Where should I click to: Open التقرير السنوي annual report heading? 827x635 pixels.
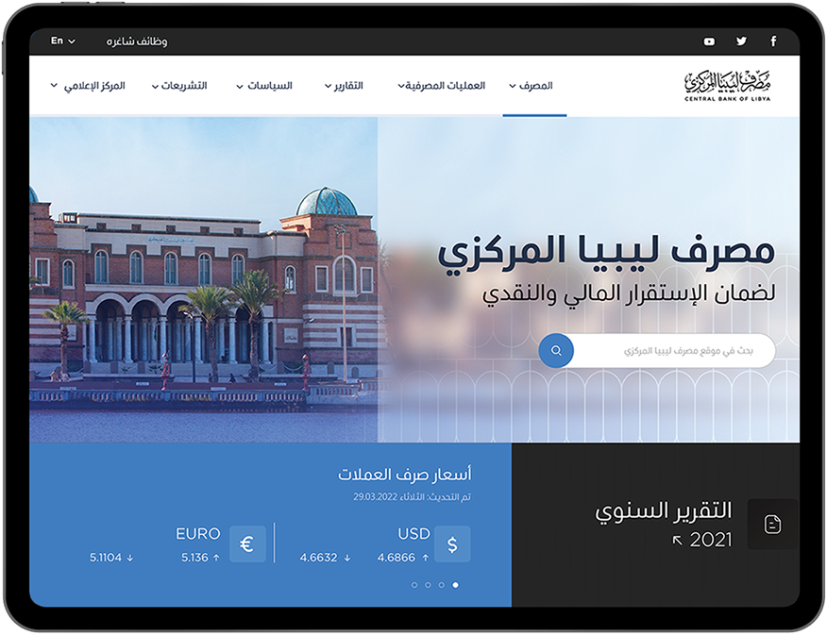[664, 511]
